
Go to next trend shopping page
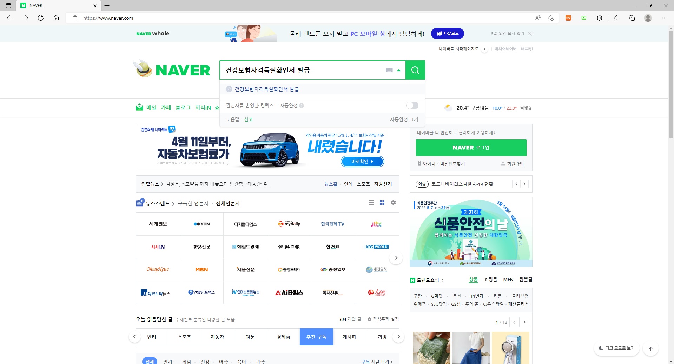(524, 322)
